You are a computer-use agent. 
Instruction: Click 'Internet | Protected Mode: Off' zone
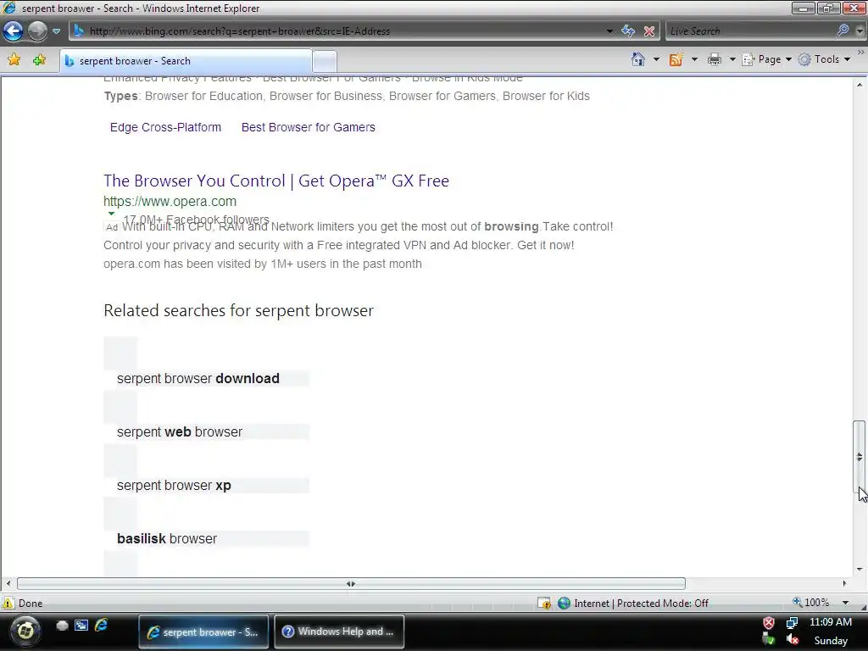click(634, 603)
